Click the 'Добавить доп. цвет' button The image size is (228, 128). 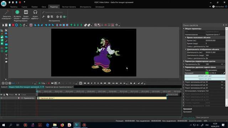point(205,76)
